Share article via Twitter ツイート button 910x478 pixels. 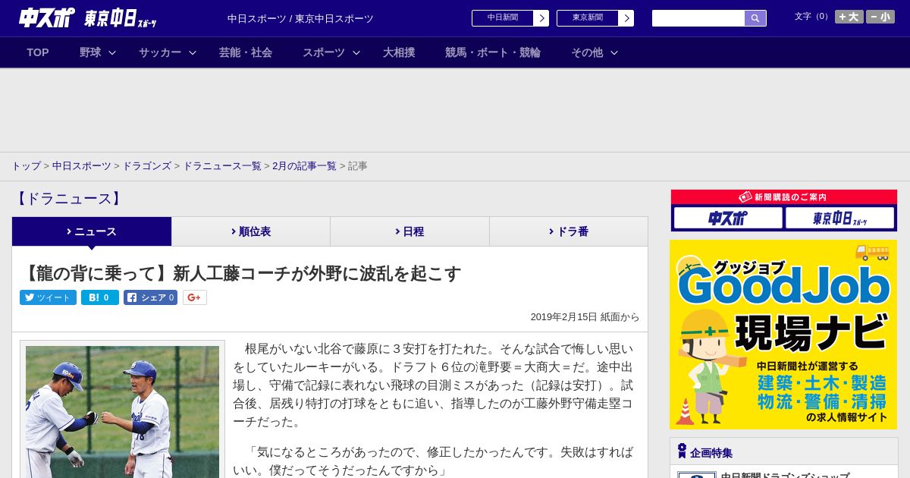48,297
